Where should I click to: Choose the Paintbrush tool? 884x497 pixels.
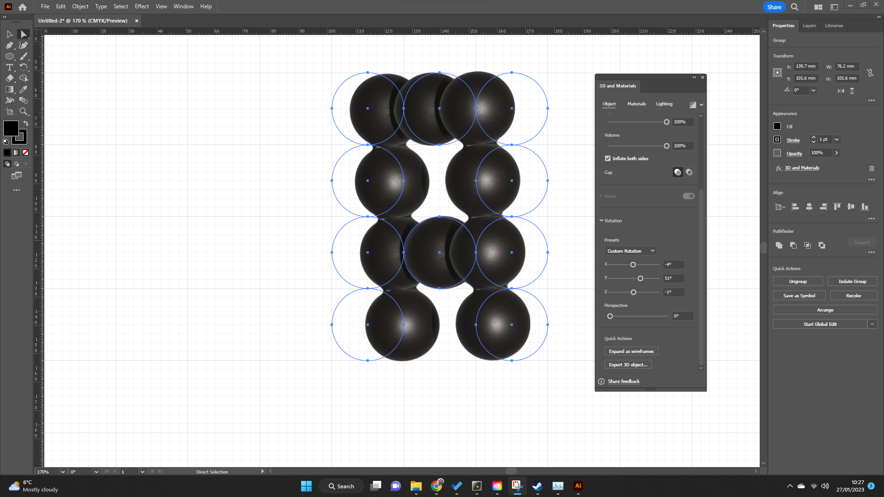tap(23, 56)
